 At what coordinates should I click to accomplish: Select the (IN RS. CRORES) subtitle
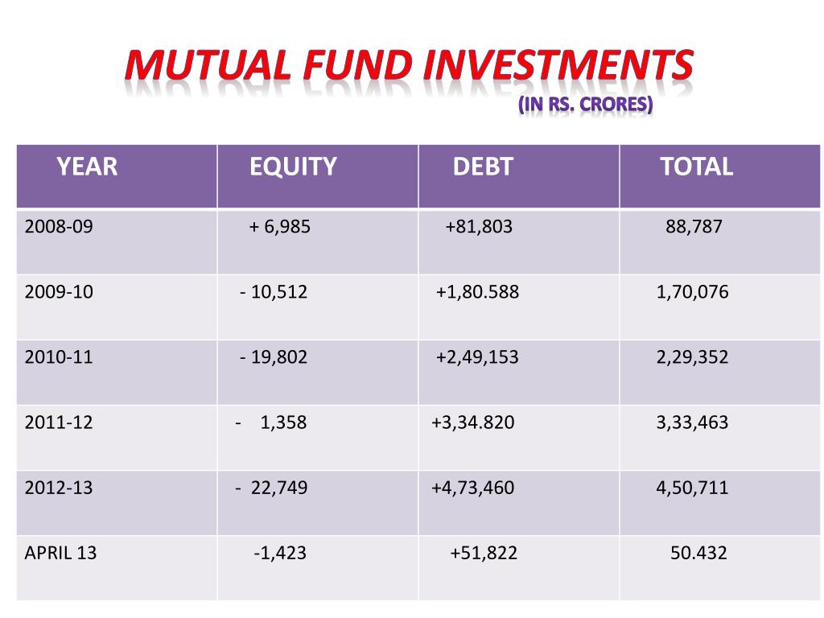pyautogui.click(x=585, y=105)
